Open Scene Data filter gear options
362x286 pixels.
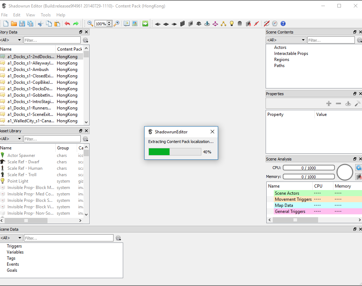118,238
